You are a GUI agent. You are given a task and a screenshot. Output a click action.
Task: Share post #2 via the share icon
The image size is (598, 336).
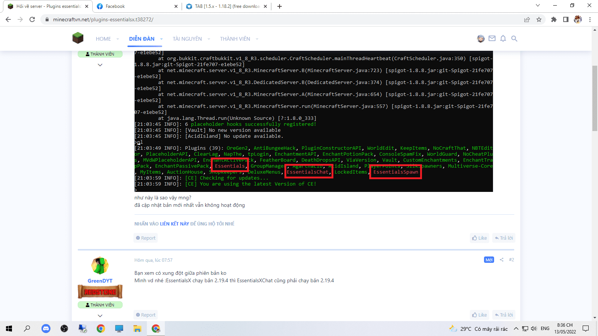[x=502, y=260]
